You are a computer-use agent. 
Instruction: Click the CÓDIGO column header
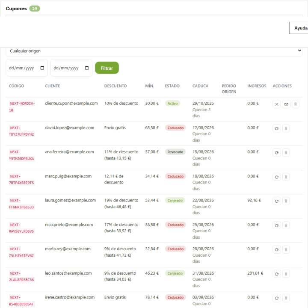[17, 86]
